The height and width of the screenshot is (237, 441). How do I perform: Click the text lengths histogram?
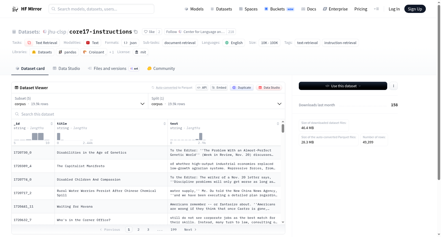(188, 136)
